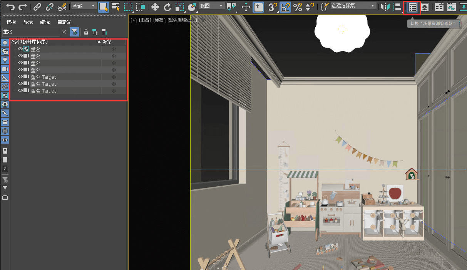Viewport: 467px width, 270px height.
Task: Hide the first 重名.Target item via eye icon
Action: coord(20,77)
